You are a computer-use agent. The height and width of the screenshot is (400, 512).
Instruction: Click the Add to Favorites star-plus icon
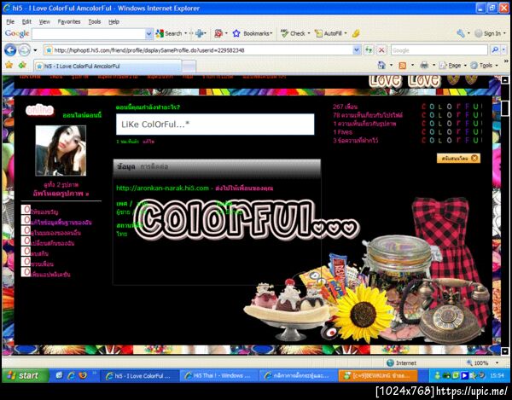click(22, 65)
